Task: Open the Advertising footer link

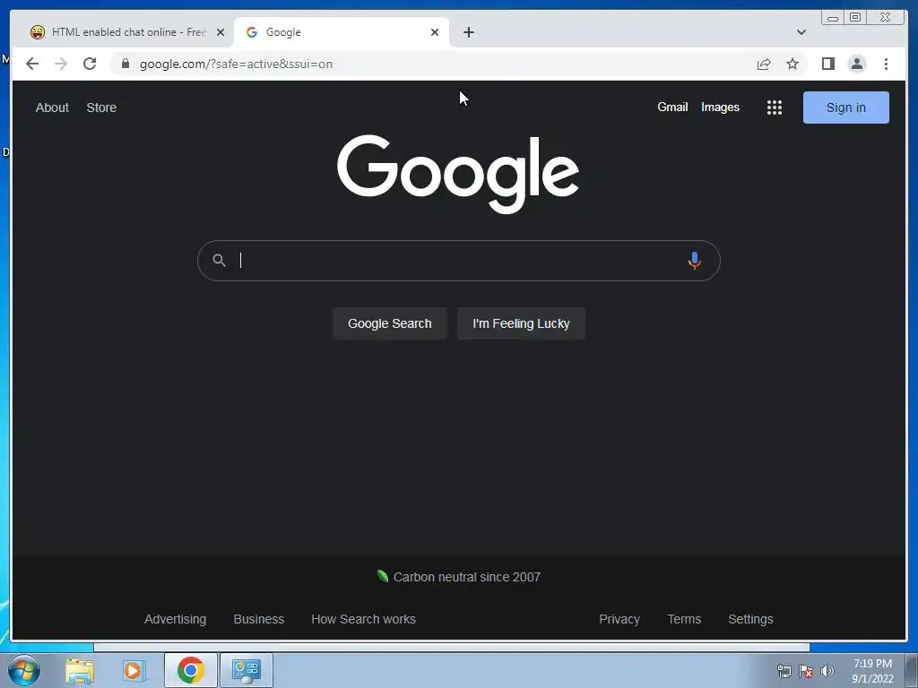Action: 175,619
